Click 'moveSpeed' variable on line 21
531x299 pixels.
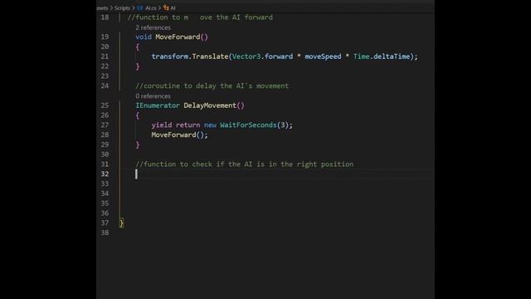coord(323,56)
